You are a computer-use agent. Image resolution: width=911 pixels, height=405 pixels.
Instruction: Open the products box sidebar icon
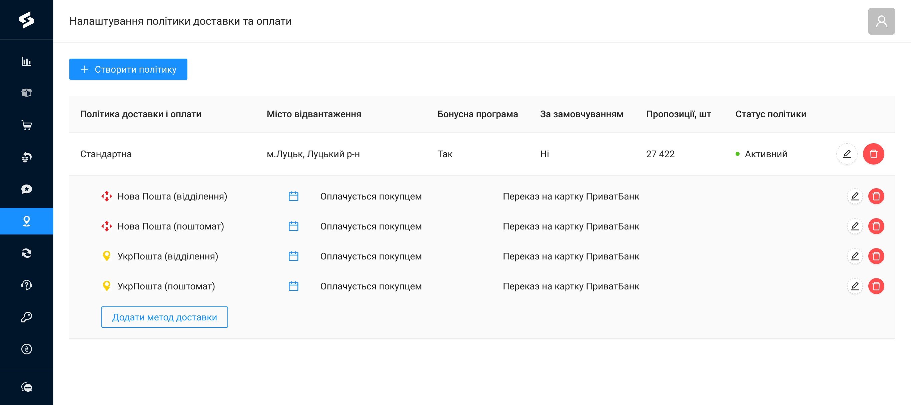[27, 93]
